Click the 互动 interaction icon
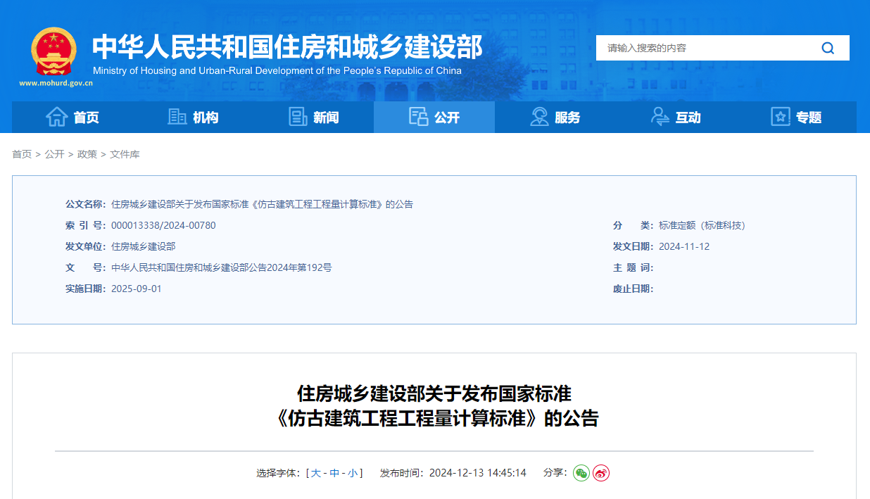Image resolution: width=870 pixels, height=499 pixels. [660, 117]
